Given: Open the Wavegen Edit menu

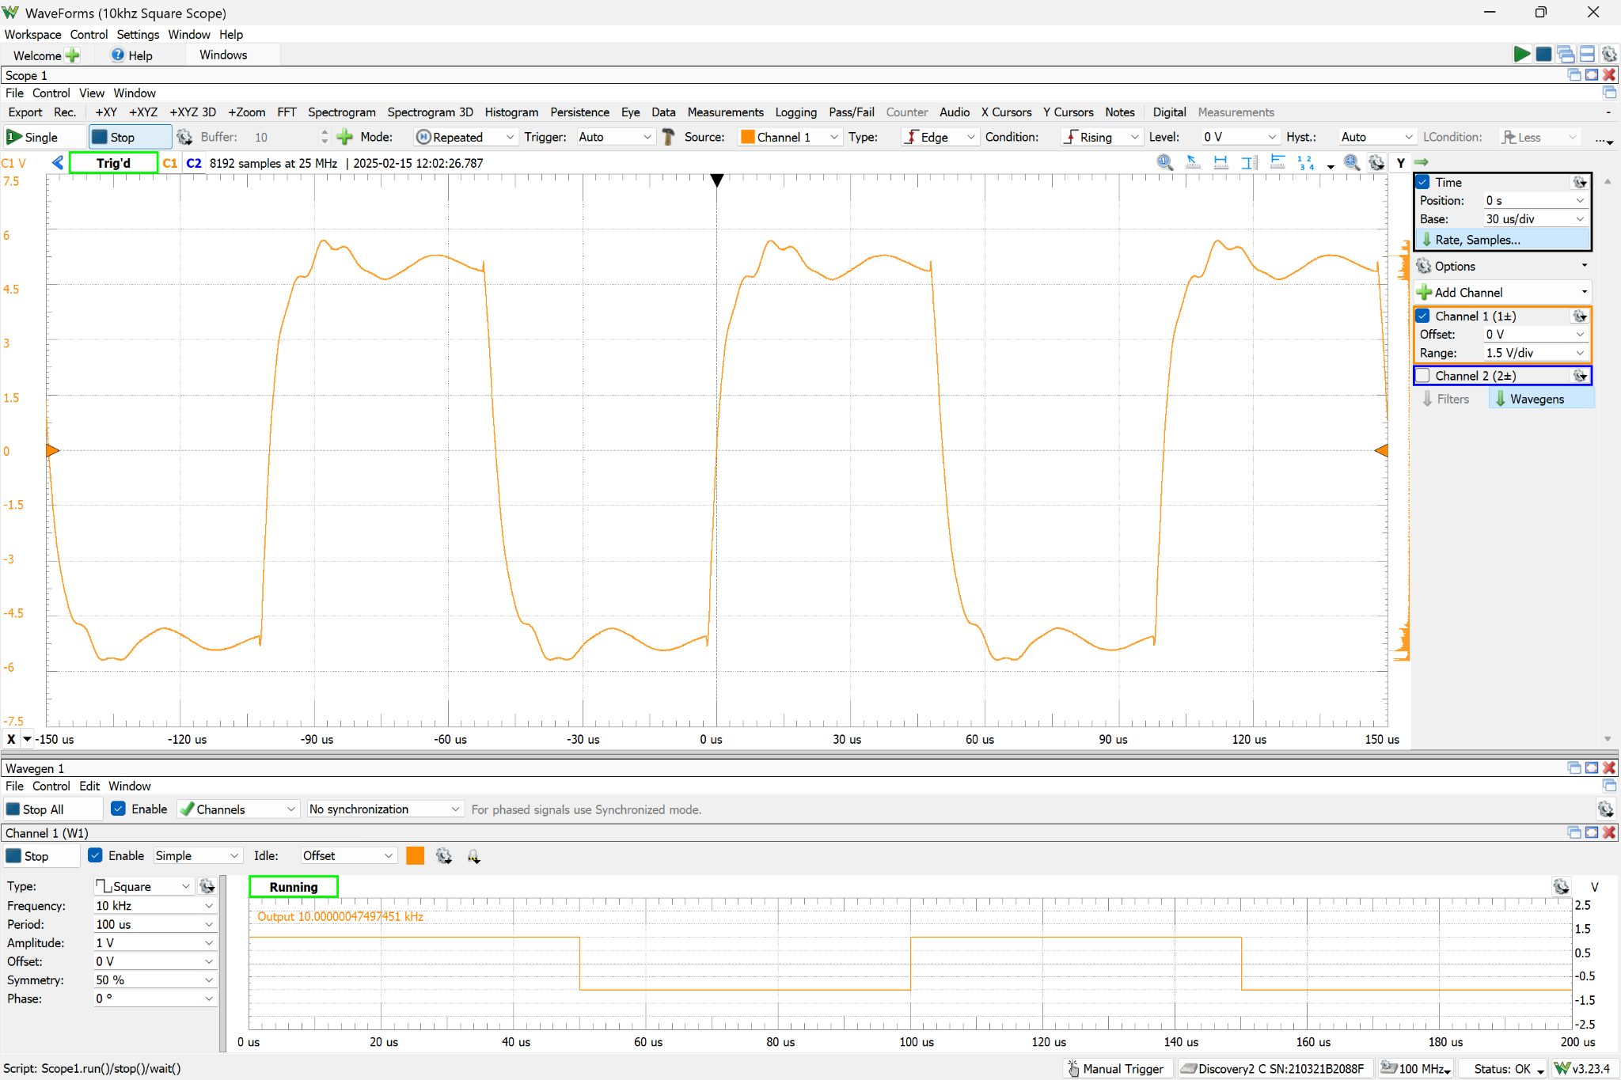Looking at the screenshot, I should (x=89, y=786).
